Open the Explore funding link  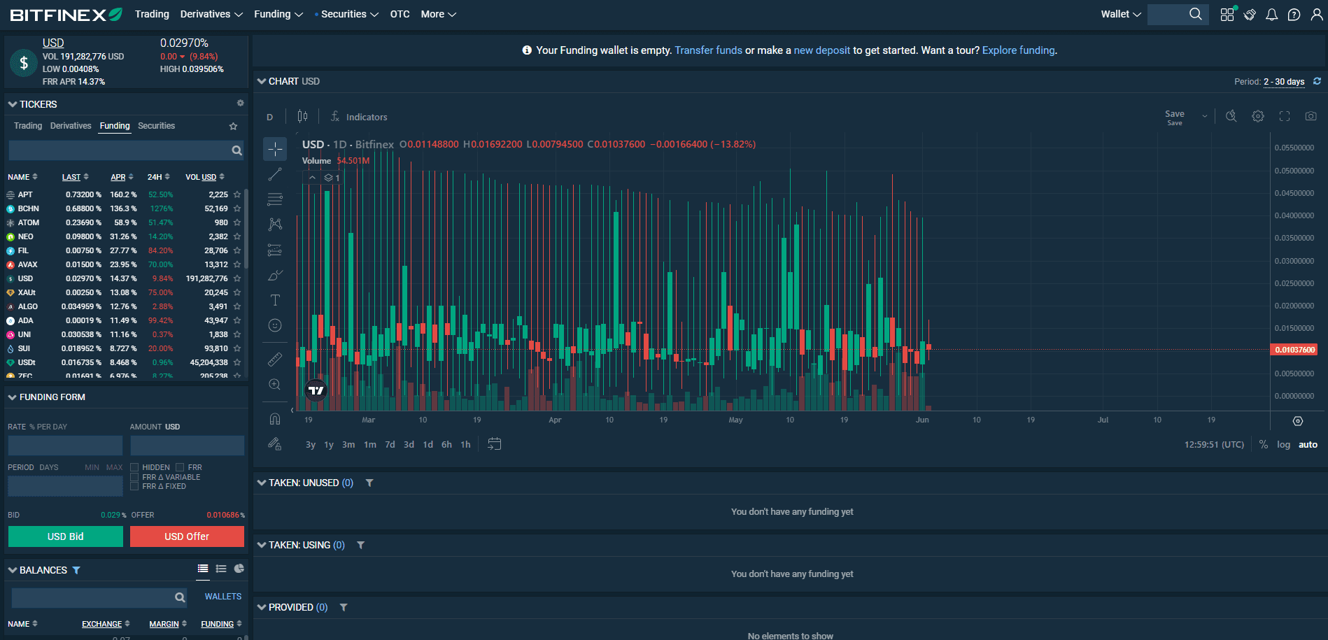coord(1018,50)
